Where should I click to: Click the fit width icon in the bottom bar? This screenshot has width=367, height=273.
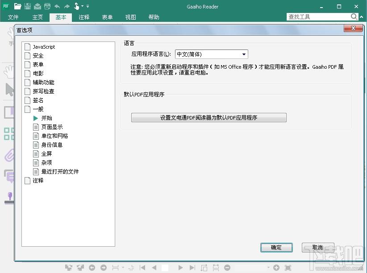tap(216, 267)
